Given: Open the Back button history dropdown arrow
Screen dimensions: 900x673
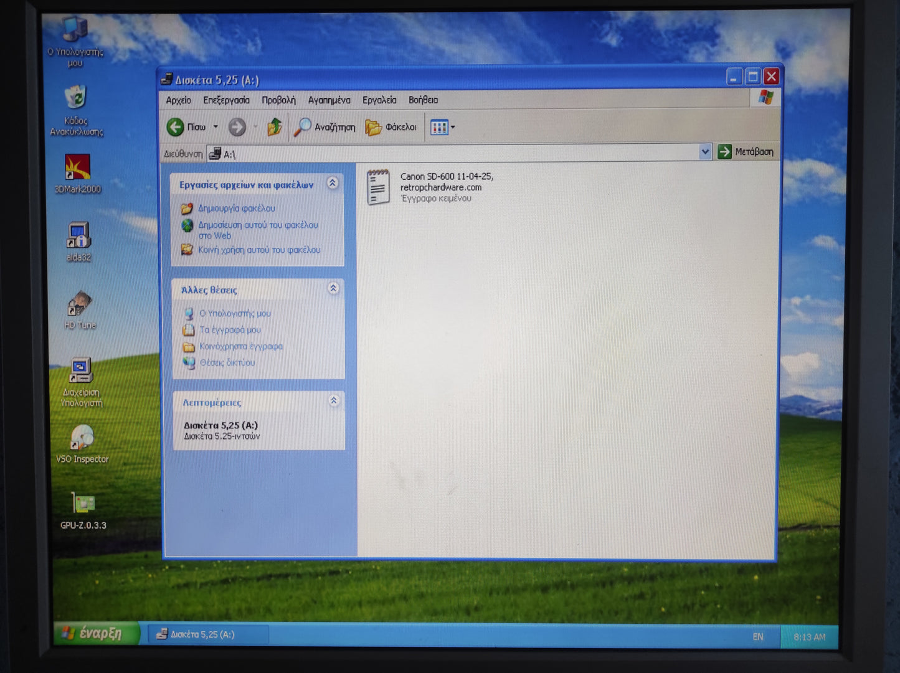Looking at the screenshot, I should [x=216, y=127].
